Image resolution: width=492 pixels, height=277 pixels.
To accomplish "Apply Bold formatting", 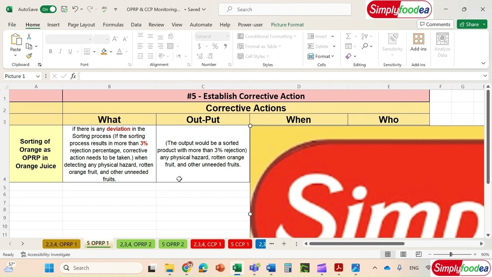I will 50,51.
